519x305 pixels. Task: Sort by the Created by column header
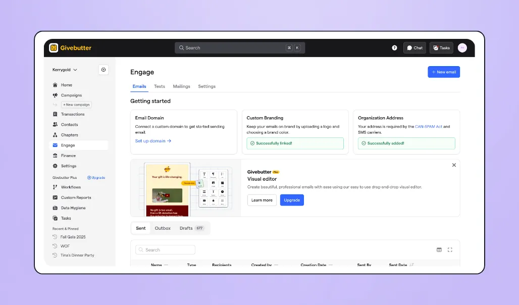click(264, 265)
